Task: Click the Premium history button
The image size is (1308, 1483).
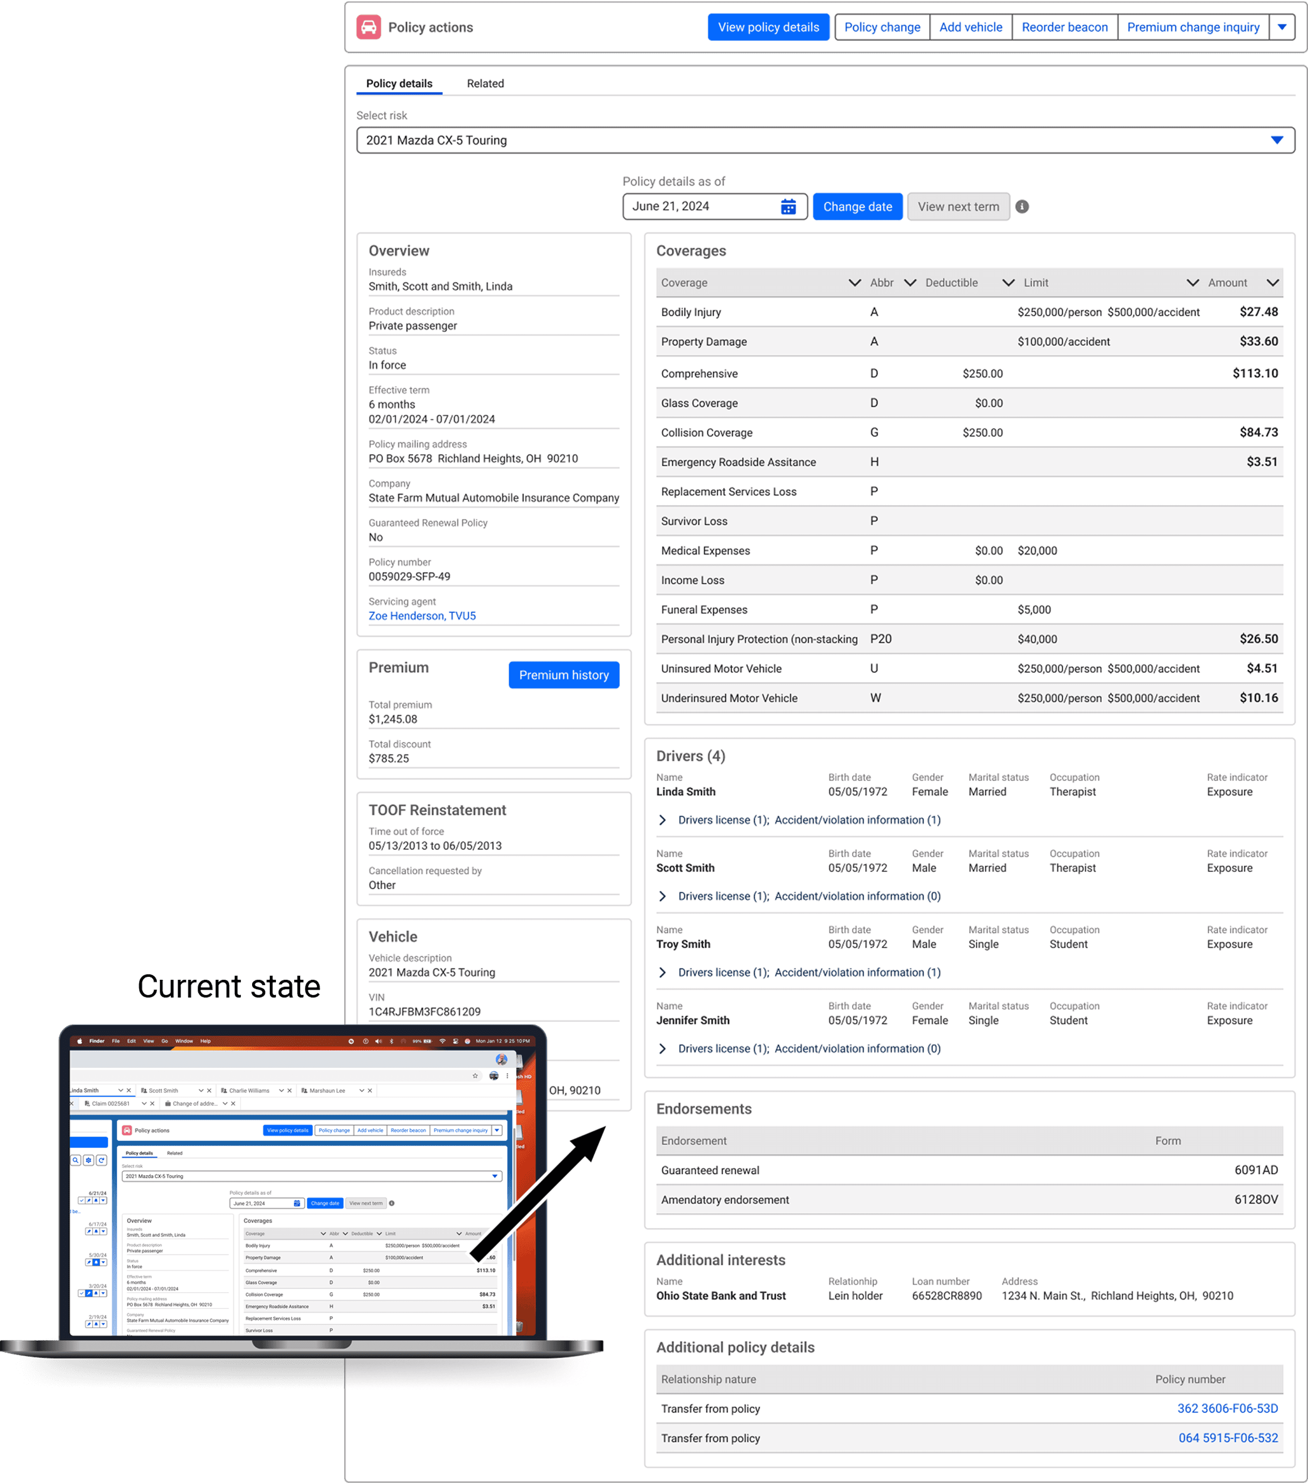Action: [564, 675]
